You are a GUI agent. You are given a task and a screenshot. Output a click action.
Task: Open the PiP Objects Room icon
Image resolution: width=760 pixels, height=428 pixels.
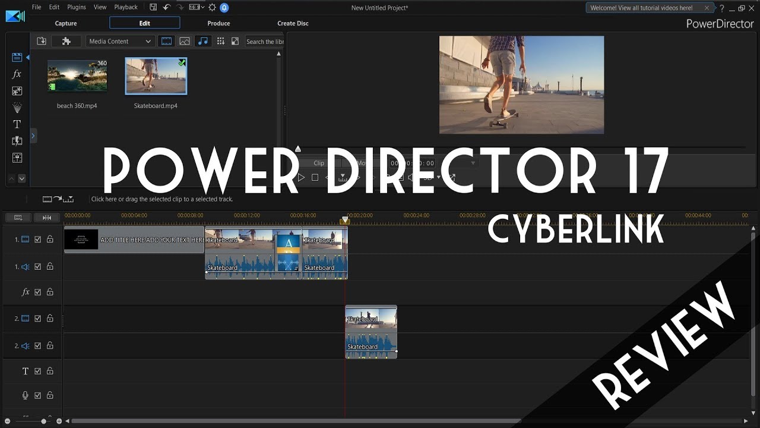pos(17,91)
